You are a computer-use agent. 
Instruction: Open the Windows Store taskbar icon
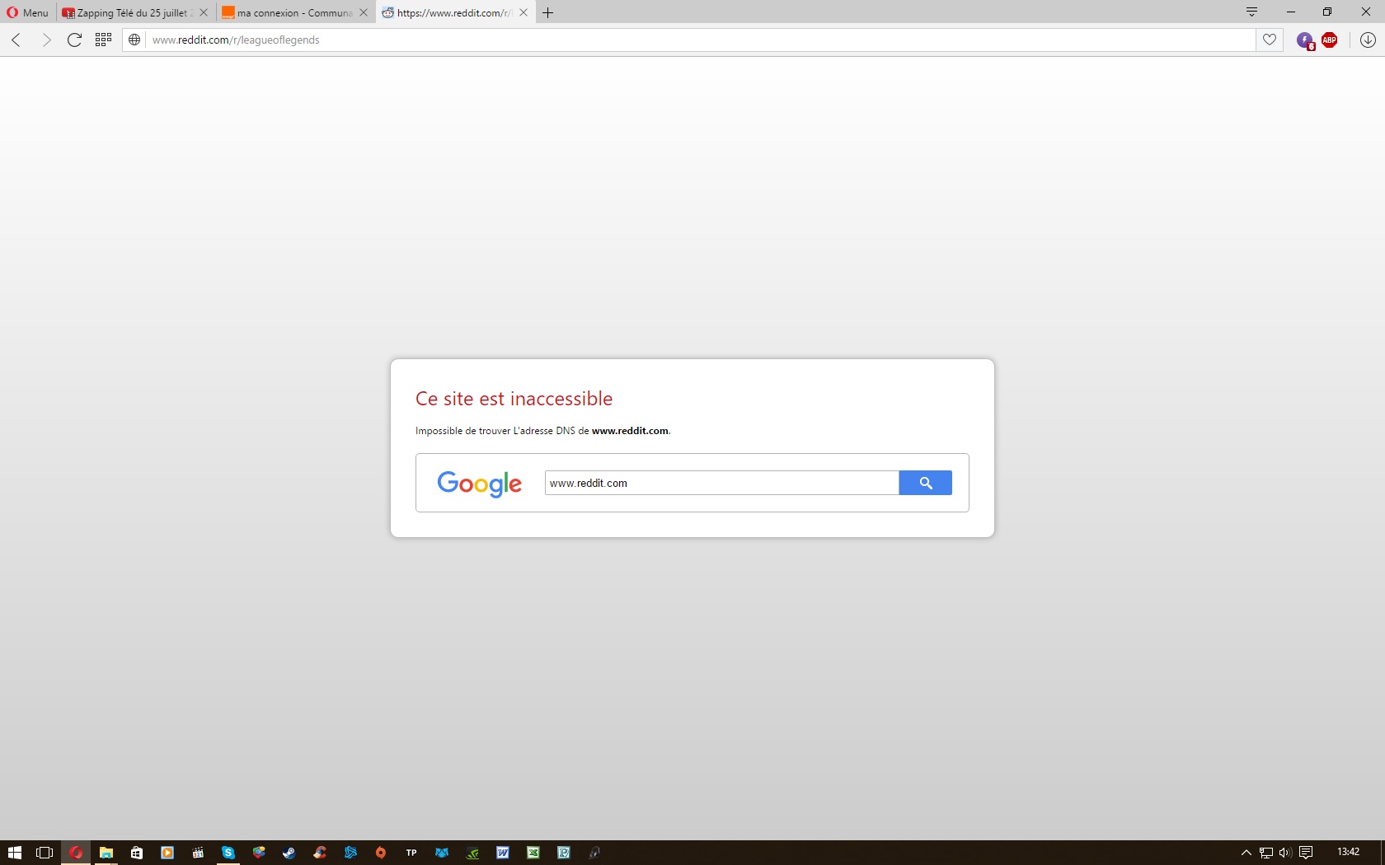tap(137, 853)
